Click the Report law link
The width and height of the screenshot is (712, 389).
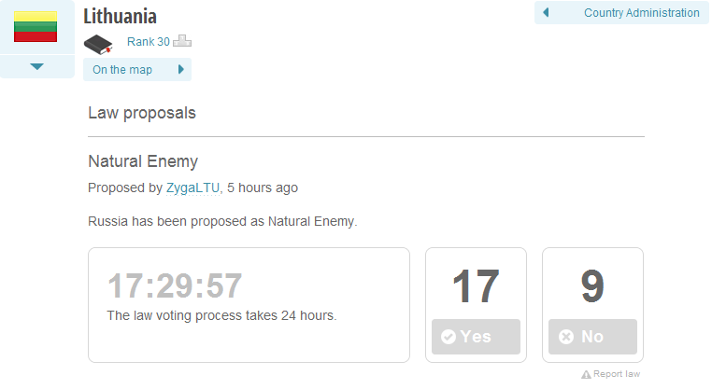[616, 374]
